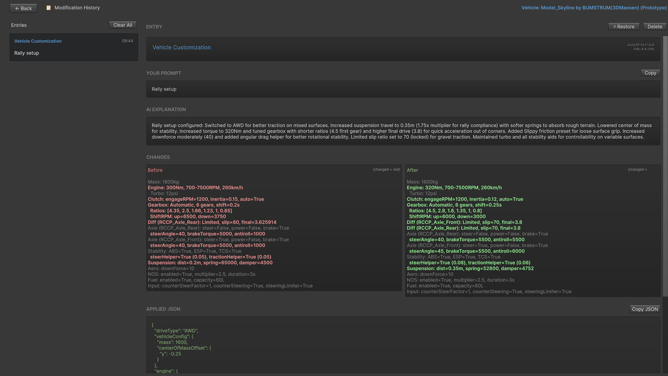Click the Entries list label
Image resolution: width=668 pixels, height=376 pixels.
[x=19, y=25]
